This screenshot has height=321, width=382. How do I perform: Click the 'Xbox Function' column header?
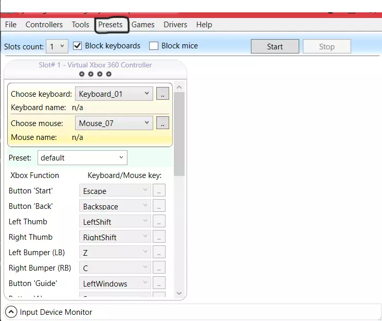pos(34,175)
